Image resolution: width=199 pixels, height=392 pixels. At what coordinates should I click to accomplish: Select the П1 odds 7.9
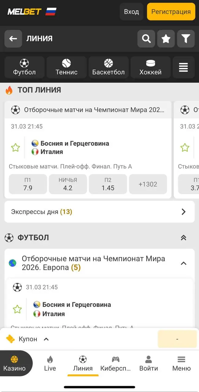28,184
